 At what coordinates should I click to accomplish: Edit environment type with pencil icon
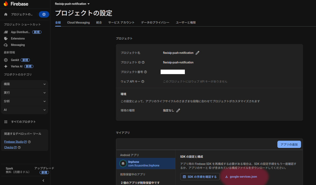pos(178,110)
